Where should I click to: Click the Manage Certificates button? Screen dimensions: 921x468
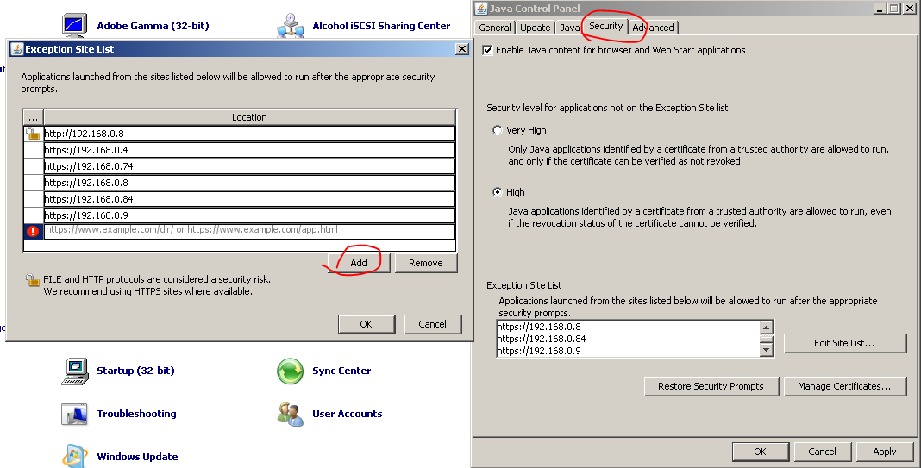(x=844, y=386)
